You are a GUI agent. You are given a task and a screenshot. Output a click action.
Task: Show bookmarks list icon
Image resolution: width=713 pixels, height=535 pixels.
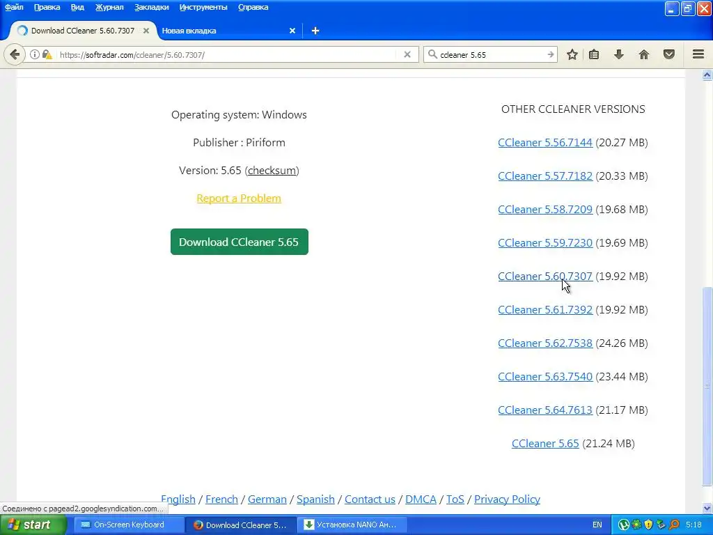coord(594,54)
